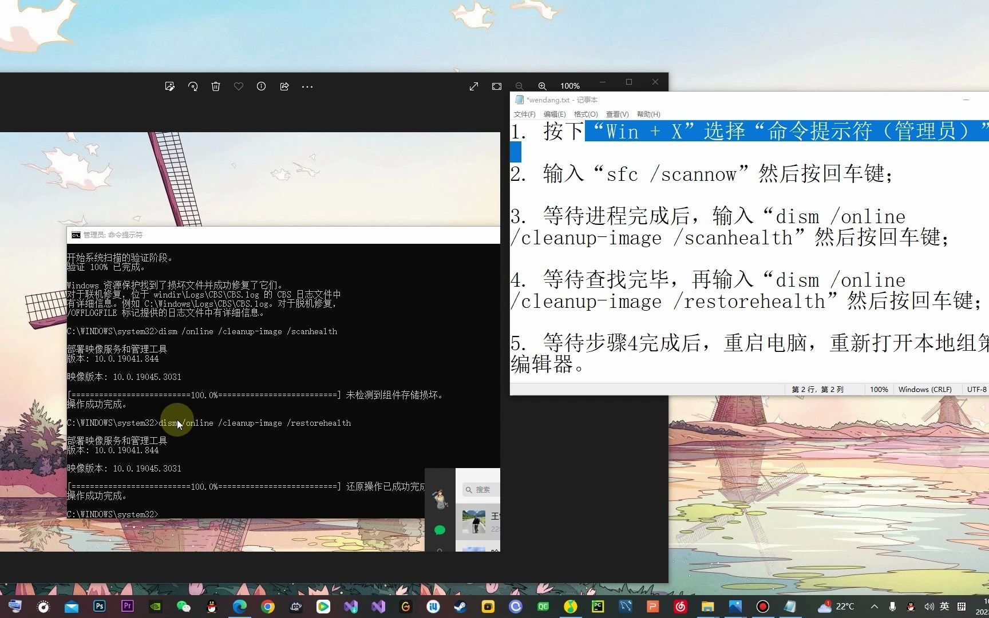Click the fit-to-window icon in Photos
The height and width of the screenshot is (618, 989).
coord(497,86)
